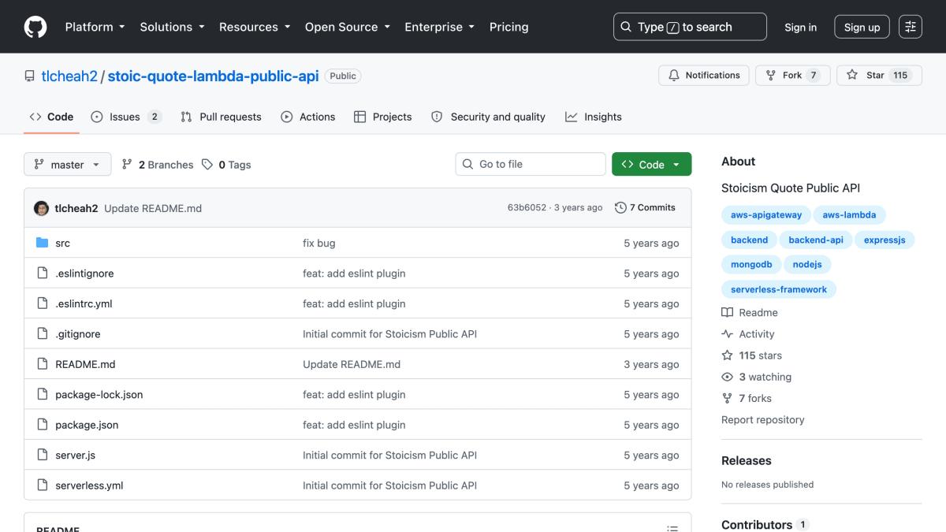
Task: Click the star icon in Star button
Action: coord(852,76)
